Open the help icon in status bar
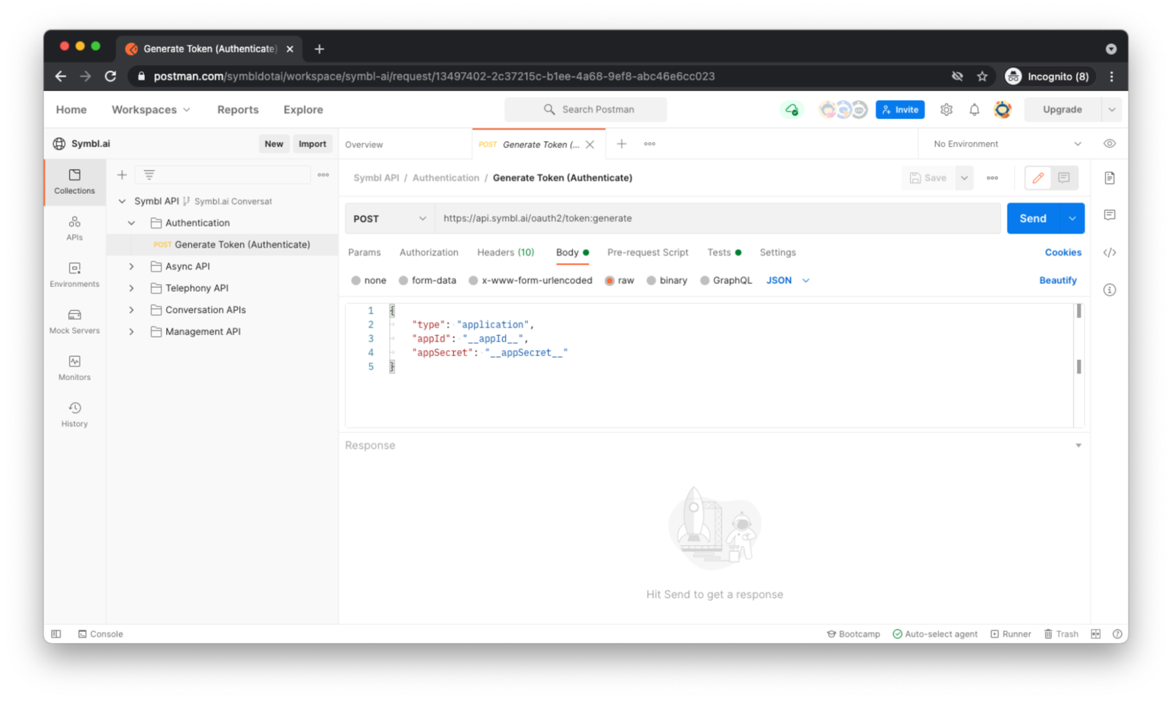1172x701 pixels. [x=1117, y=634]
